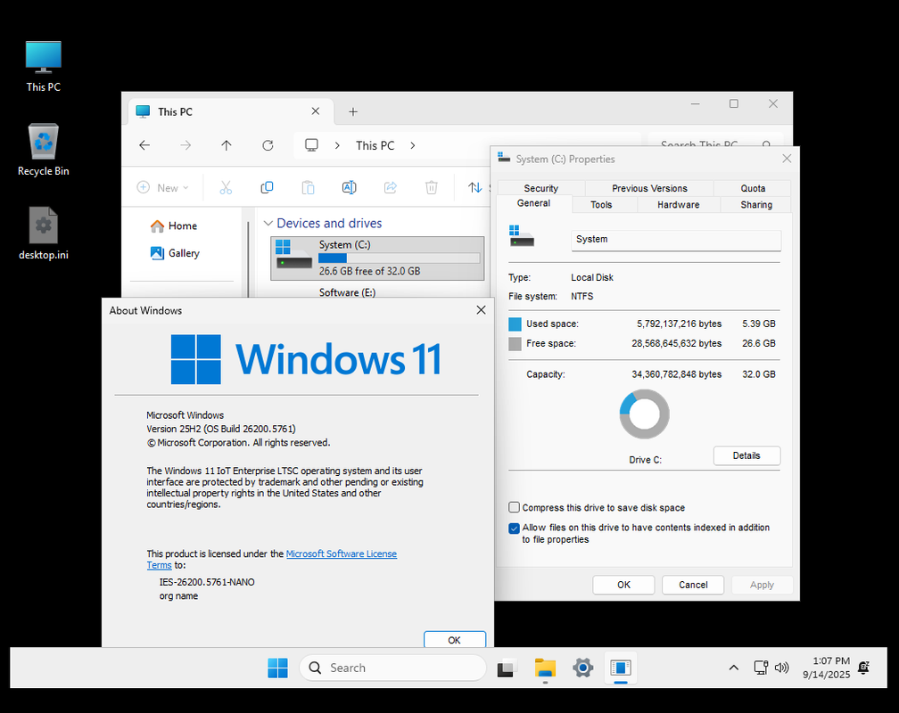Click Version 25H2 build text

[221, 429]
